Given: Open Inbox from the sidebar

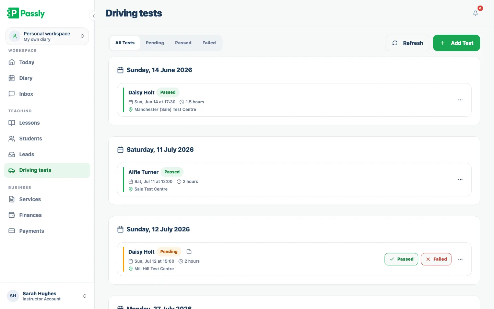Looking at the screenshot, I should pyautogui.click(x=47, y=94).
